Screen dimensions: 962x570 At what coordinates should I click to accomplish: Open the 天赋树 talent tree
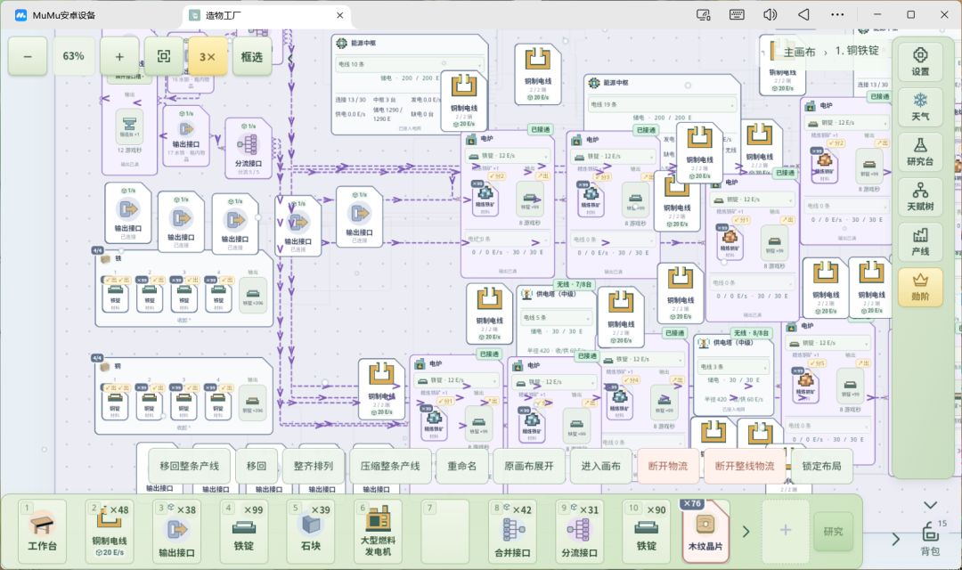[919, 196]
